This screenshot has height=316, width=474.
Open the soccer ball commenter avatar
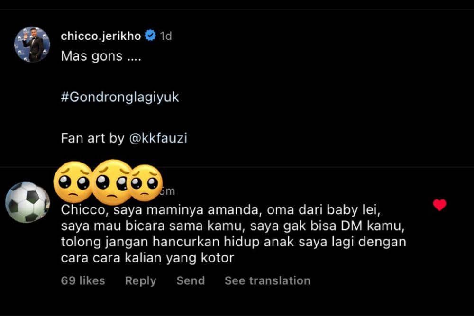(x=27, y=202)
